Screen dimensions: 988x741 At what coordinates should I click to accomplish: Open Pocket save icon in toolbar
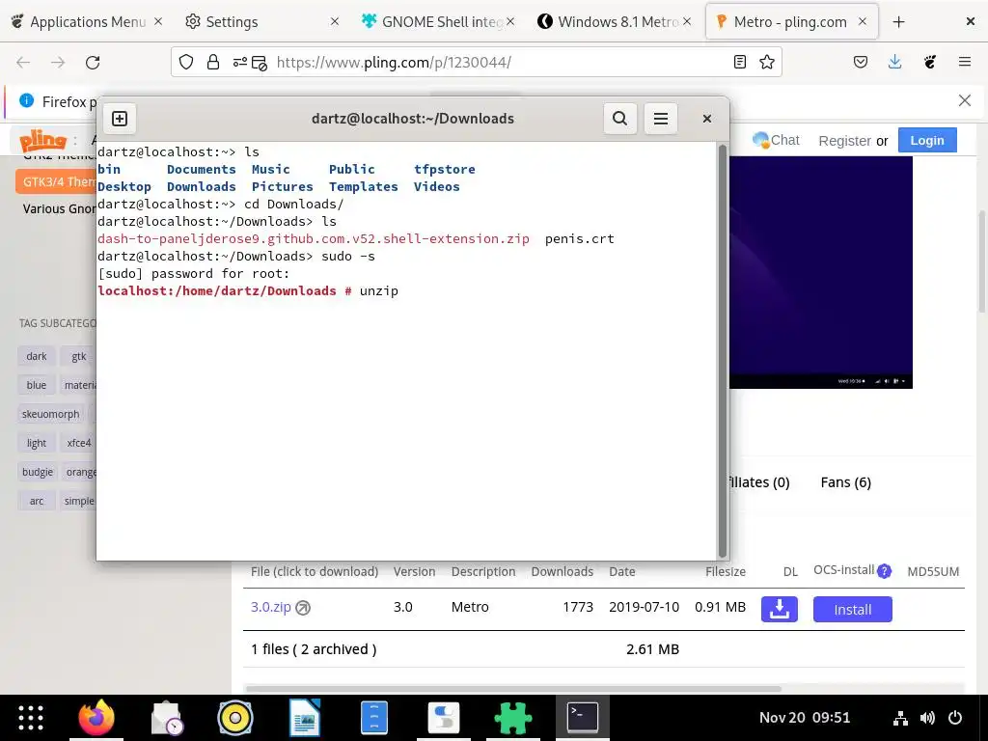(x=860, y=62)
